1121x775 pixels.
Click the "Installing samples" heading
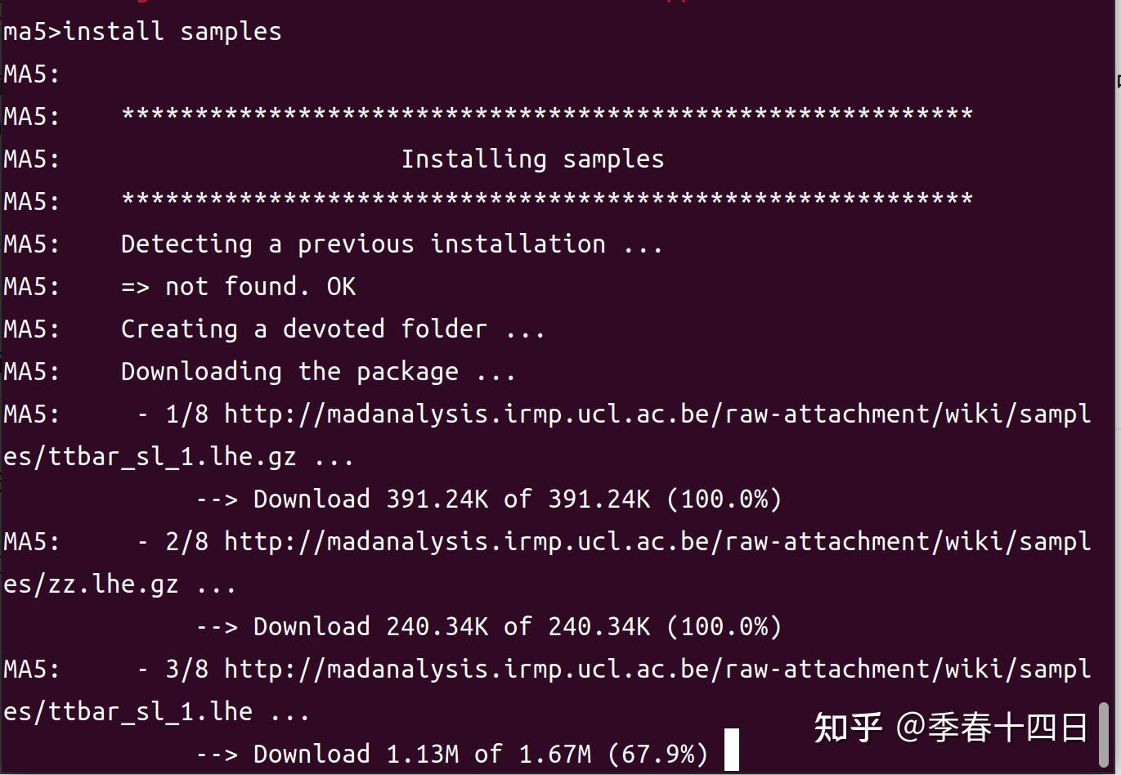[x=531, y=159]
